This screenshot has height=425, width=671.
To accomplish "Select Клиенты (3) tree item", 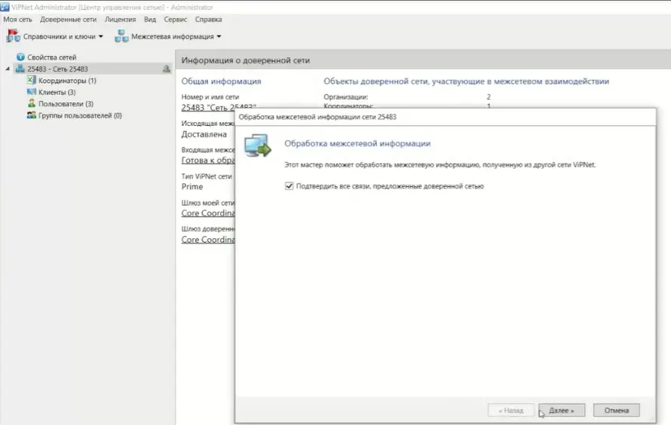I will point(57,92).
